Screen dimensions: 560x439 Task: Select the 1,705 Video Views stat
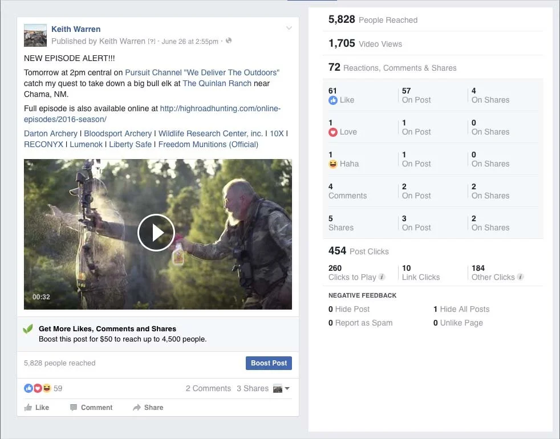tap(365, 43)
